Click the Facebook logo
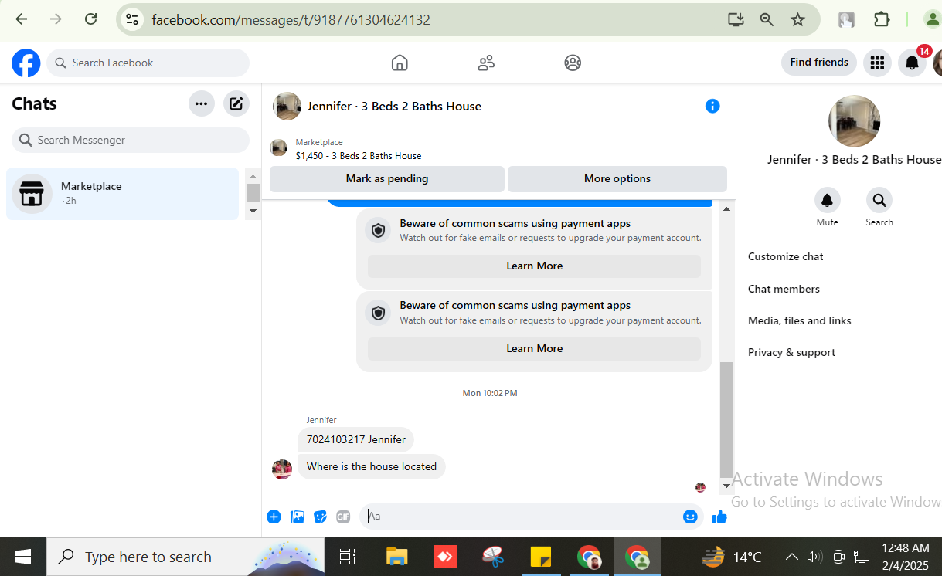 (x=26, y=63)
